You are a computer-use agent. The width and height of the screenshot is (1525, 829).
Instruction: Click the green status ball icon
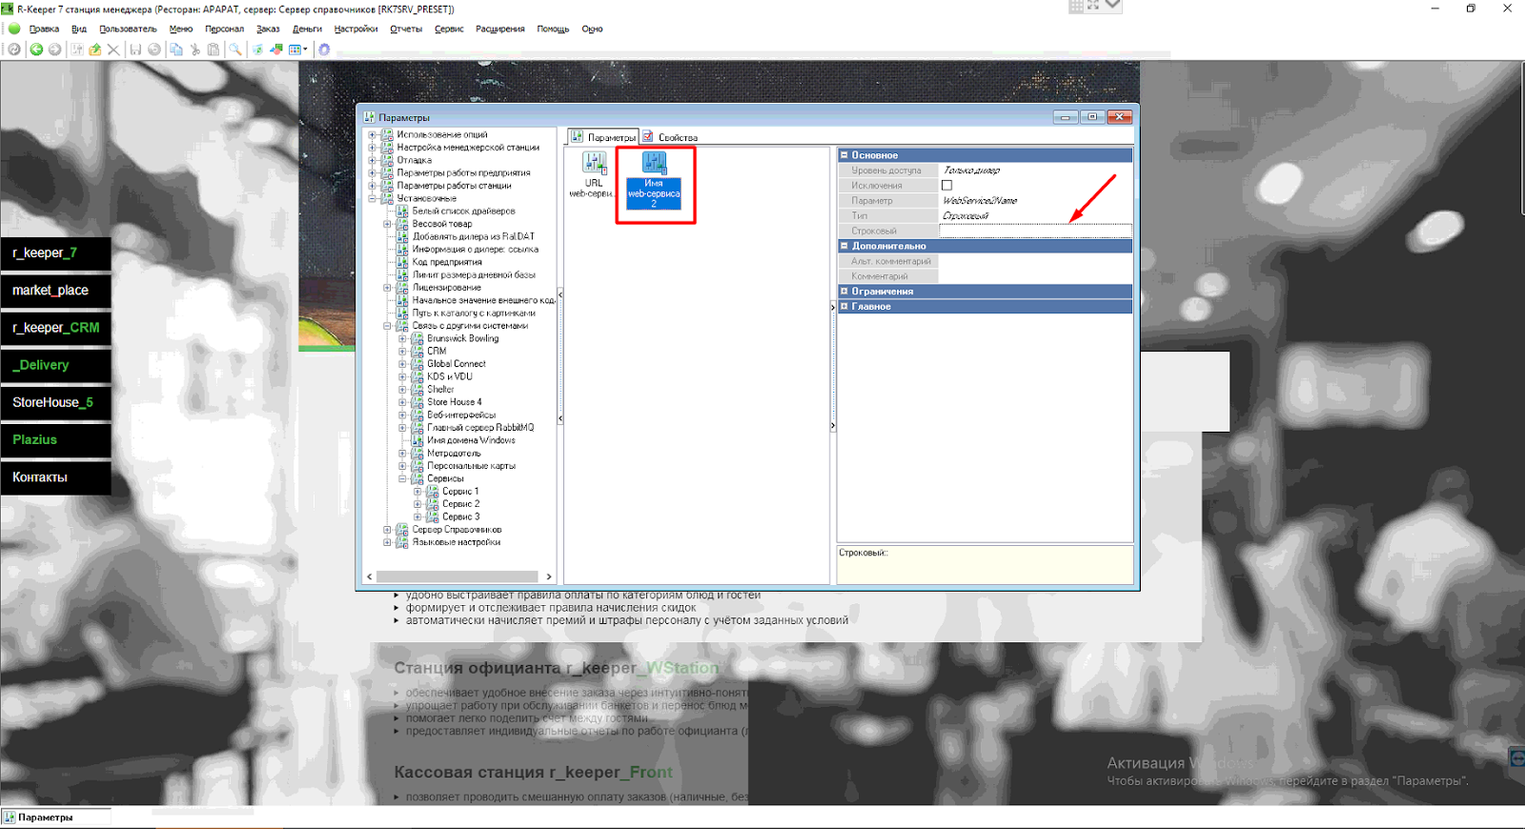tap(14, 29)
